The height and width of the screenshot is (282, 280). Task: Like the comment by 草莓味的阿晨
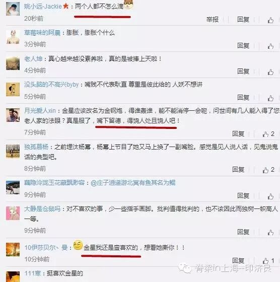[270, 46]
